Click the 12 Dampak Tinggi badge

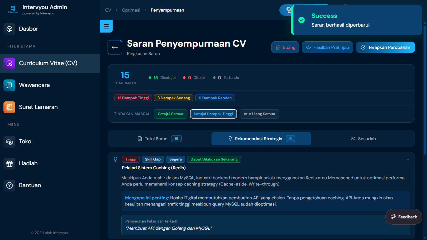tap(133, 98)
